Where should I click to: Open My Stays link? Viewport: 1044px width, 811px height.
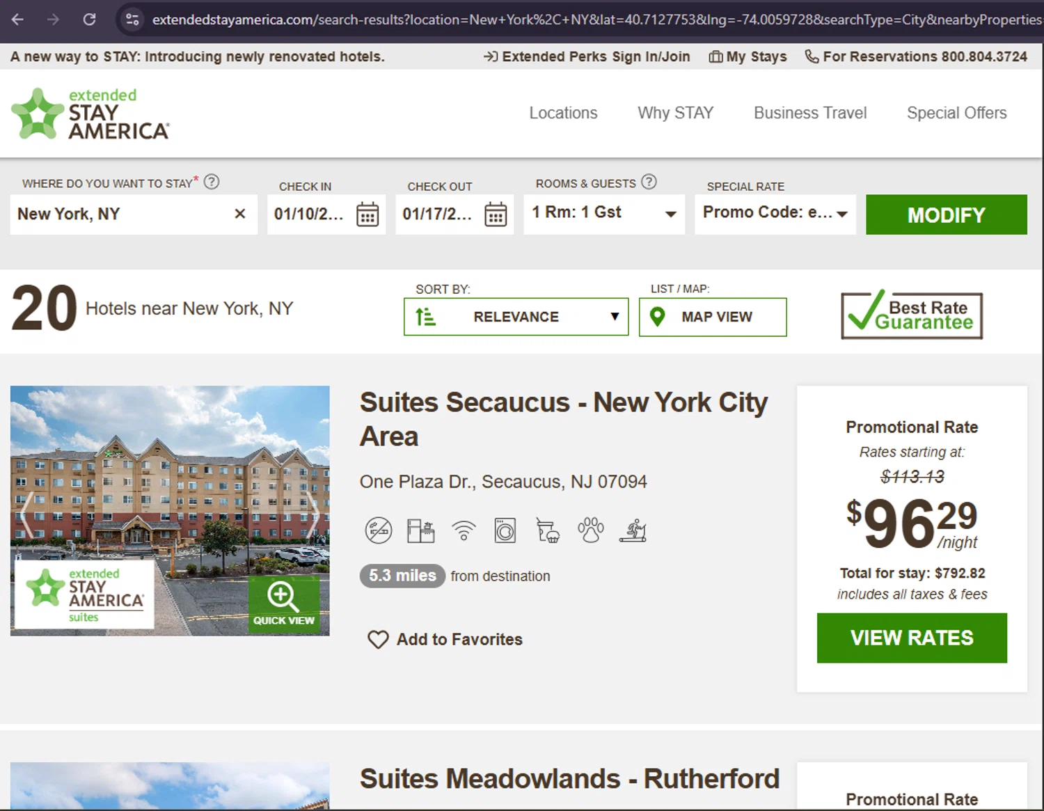[748, 56]
